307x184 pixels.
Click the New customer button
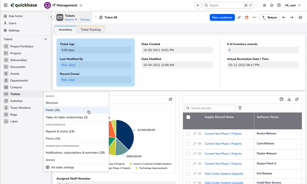click(x=222, y=17)
